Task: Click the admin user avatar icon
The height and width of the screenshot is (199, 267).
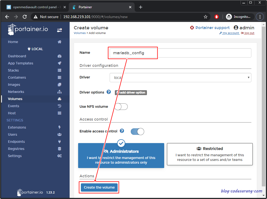Action: 236,28
